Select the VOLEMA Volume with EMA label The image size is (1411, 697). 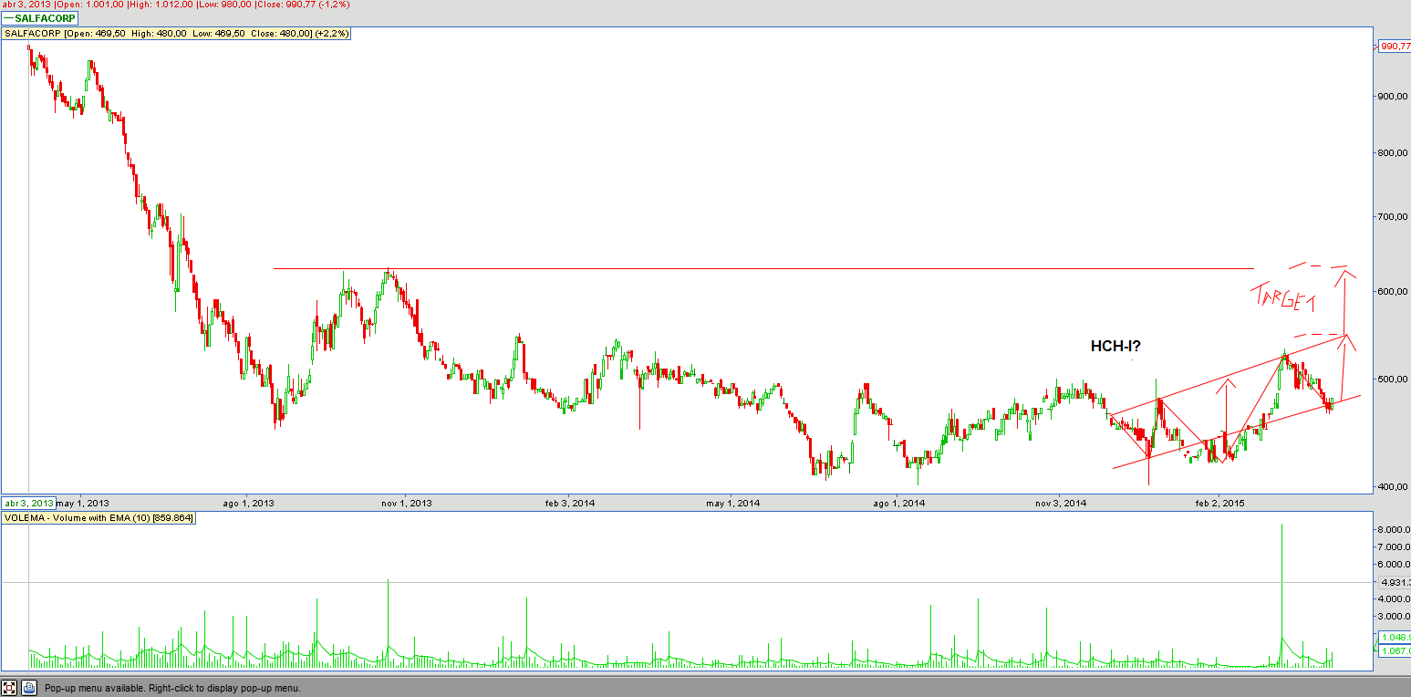pos(99,517)
